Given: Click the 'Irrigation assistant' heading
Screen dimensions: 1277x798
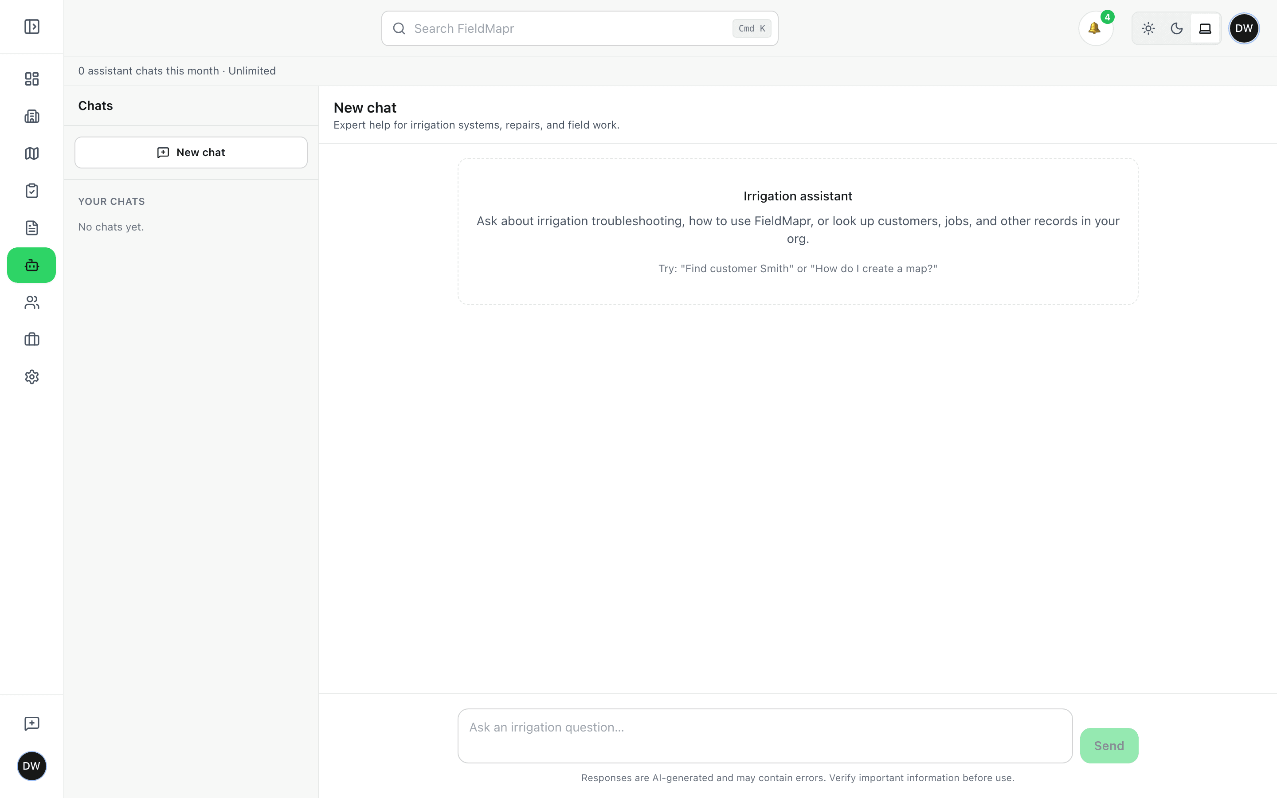Looking at the screenshot, I should [797, 196].
